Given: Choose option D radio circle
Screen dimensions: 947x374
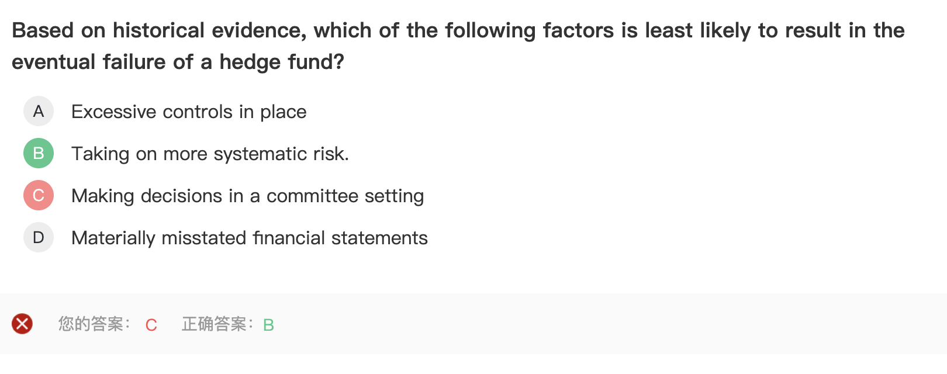Looking at the screenshot, I should pyautogui.click(x=39, y=237).
